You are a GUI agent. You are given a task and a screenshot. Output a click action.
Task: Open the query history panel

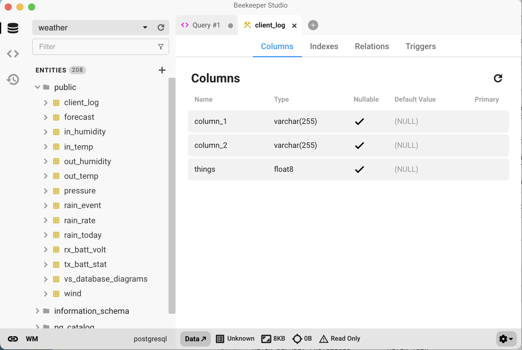tap(13, 79)
